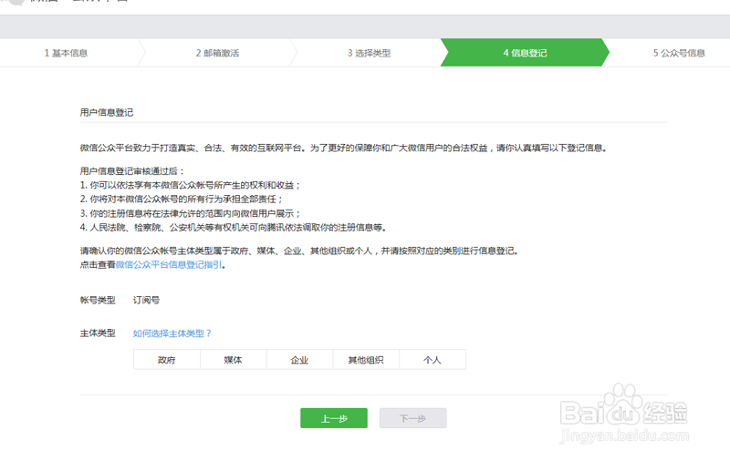730x461 pixels.
Task: Click the greyed 下一步 button
Action: point(413,418)
